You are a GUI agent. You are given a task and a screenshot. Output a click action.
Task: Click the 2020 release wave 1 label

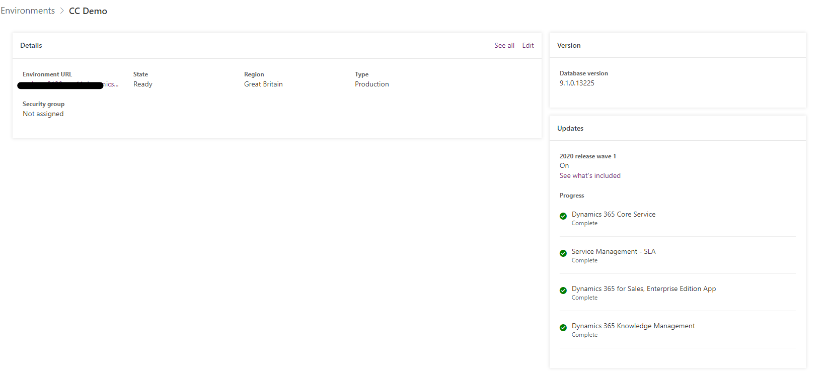click(588, 156)
